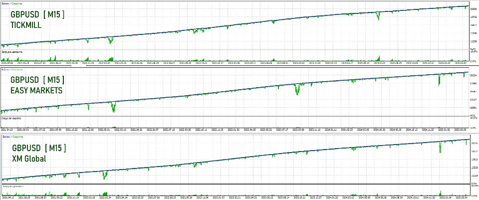Image resolution: width=479 pixels, height=200 pixels.
Task: Click the large September 2023 drawdown in the EASY MARKETS chart
Action: pyautogui.click(x=297, y=89)
